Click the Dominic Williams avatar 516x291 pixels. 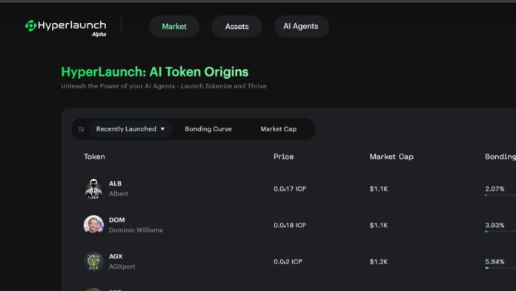(93, 225)
